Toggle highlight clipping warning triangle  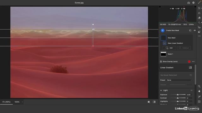[195, 7]
